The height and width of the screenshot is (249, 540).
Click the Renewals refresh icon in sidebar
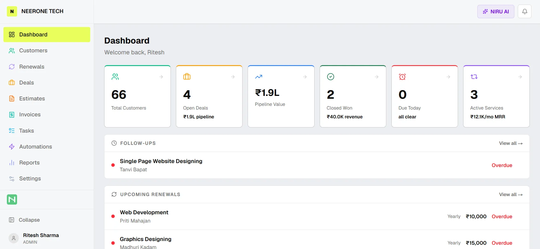point(12,67)
